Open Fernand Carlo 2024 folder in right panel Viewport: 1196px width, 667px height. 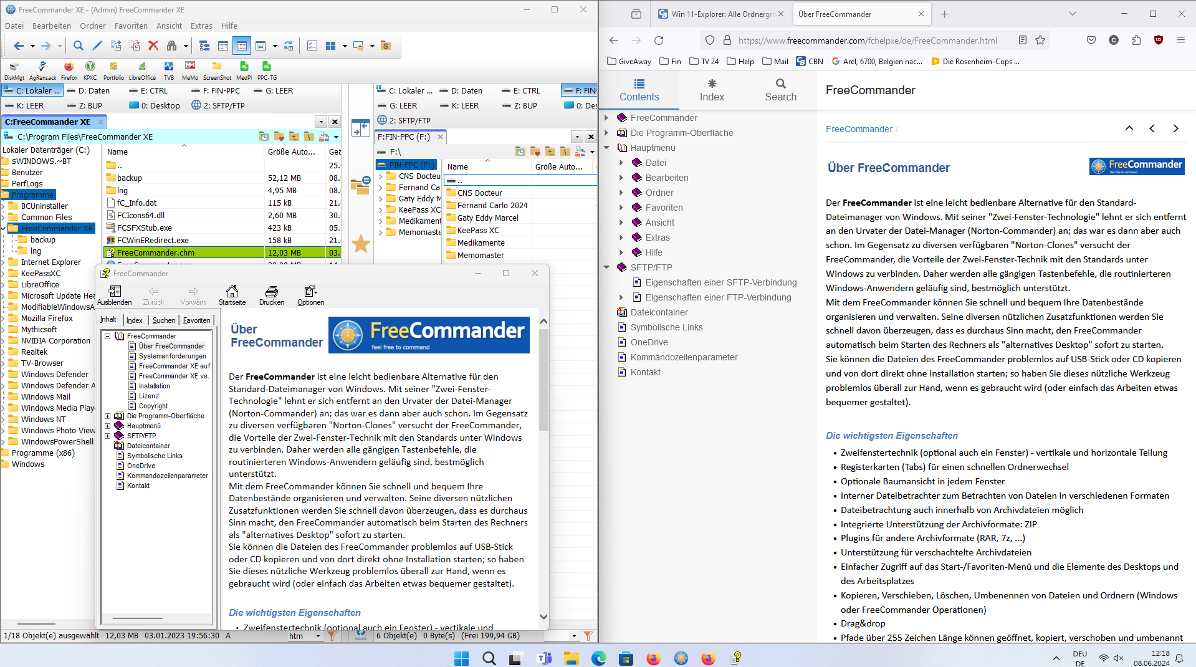(x=492, y=205)
